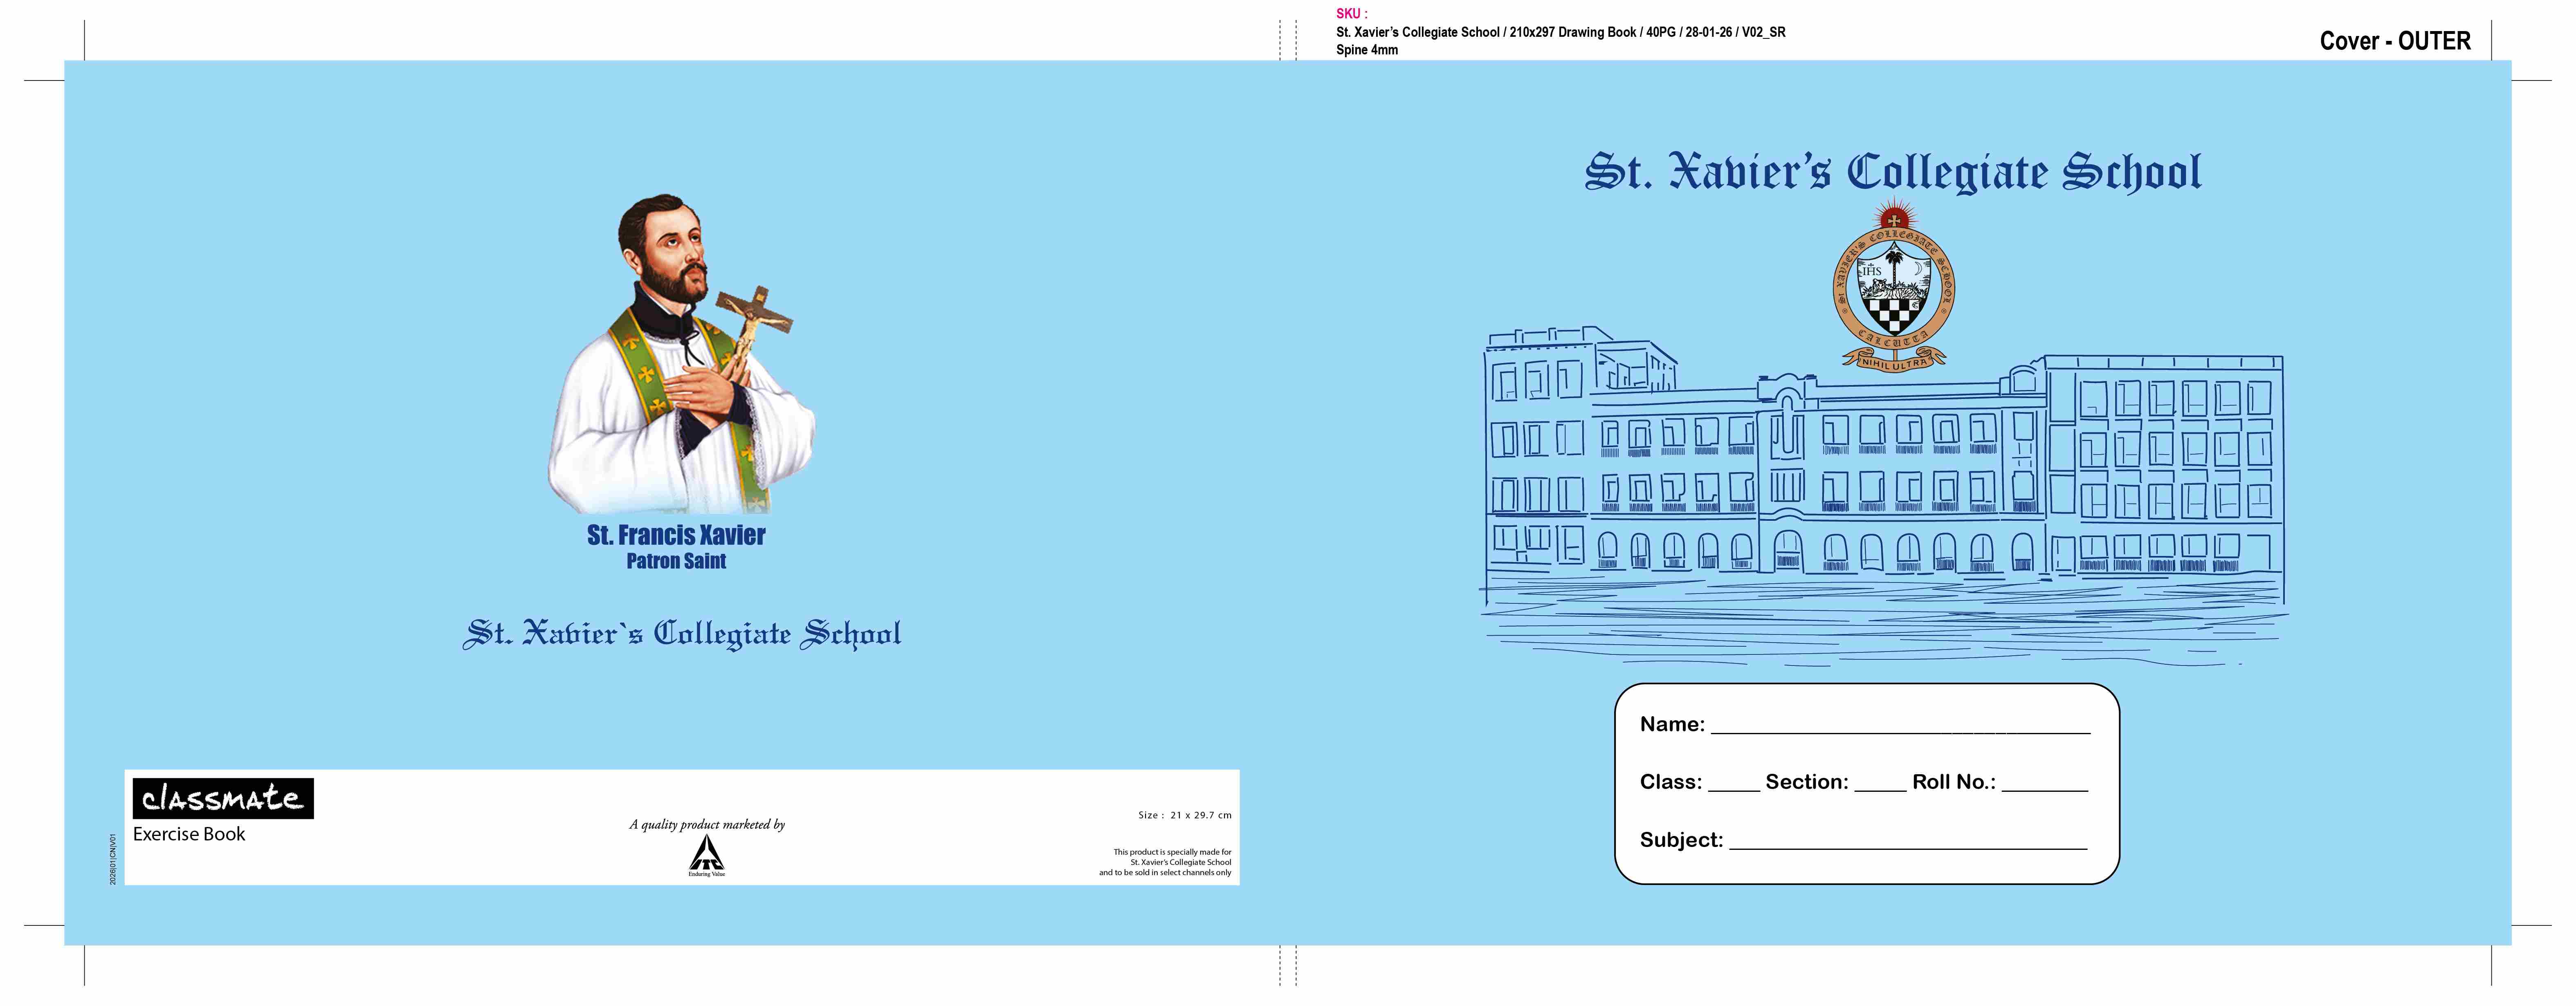Select the school crest emblem
2576x1006 pixels.
click(1893, 287)
